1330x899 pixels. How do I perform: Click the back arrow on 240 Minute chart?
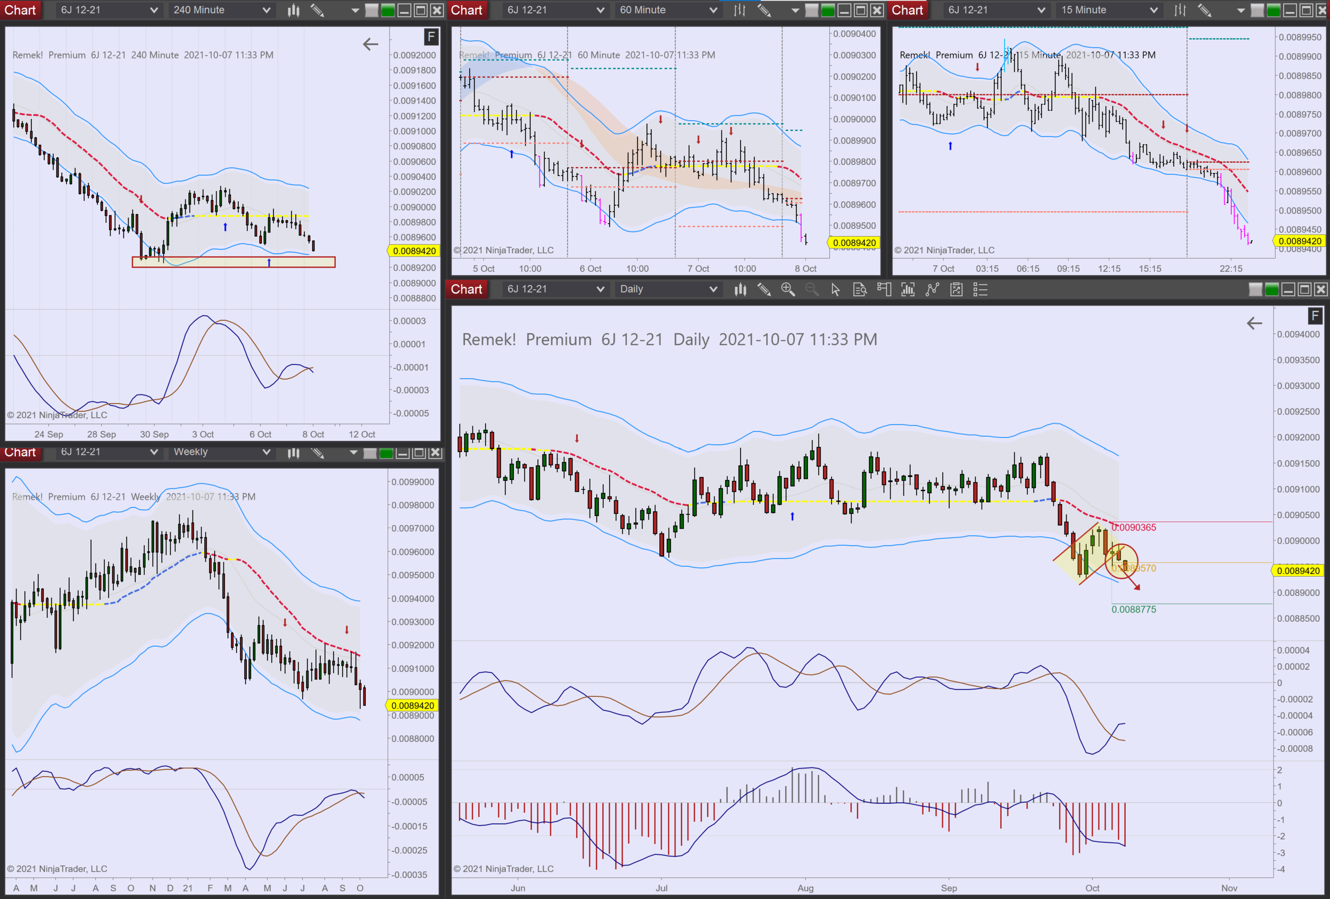point(370,44)
